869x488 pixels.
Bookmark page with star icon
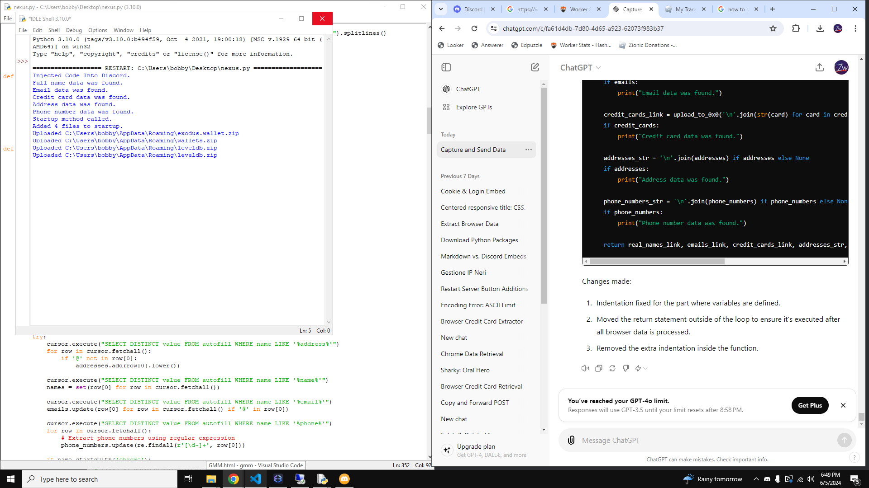pos(773,28)
